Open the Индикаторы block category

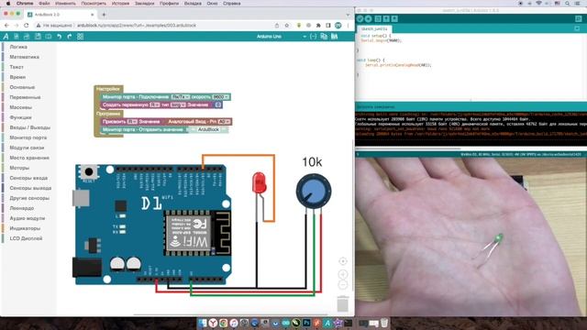click(x=25, y=228)
